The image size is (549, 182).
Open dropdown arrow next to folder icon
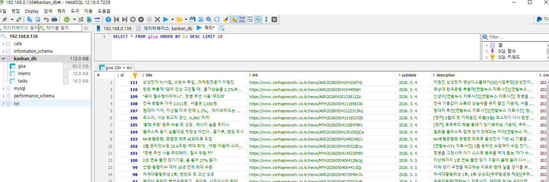pos(186,19)
